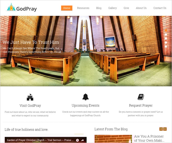Screen dimensions: 172x143
Task: Select the last slider pagination dot
Action: 166,46
